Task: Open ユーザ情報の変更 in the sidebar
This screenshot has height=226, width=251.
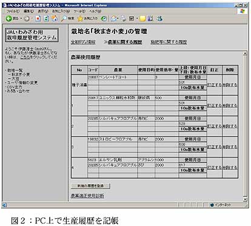Action: pyautogui.click(x=22, y=82)
